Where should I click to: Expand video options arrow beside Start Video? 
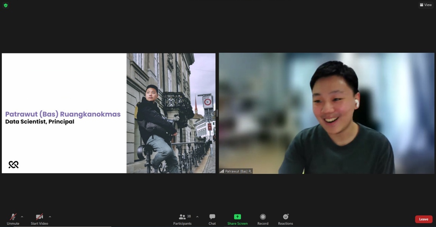click(x=50, y=217)
